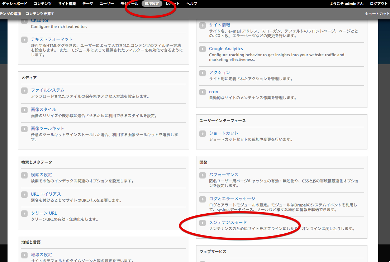Viewport: 390px width, 262px height.
Task: Select 環境設定 in the admin menu
Action: pyautogui.click(x=152, y=4)
